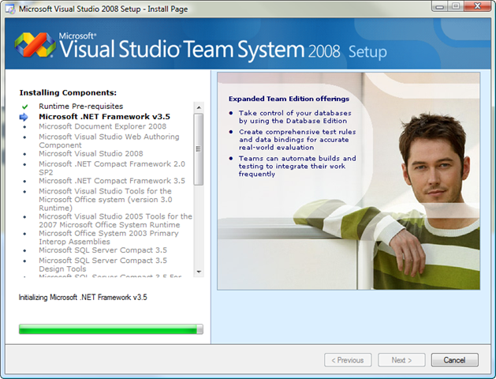This screenshot has width=496, height=379.
Task: Click 'Teams can automate builds' bullet text
Action: (297, 167)
